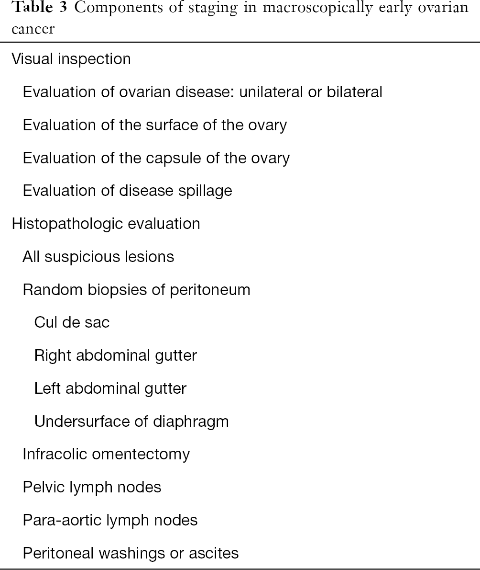Select the 'Cul de sac' item
Screen dimensions: 480x570
72,322
